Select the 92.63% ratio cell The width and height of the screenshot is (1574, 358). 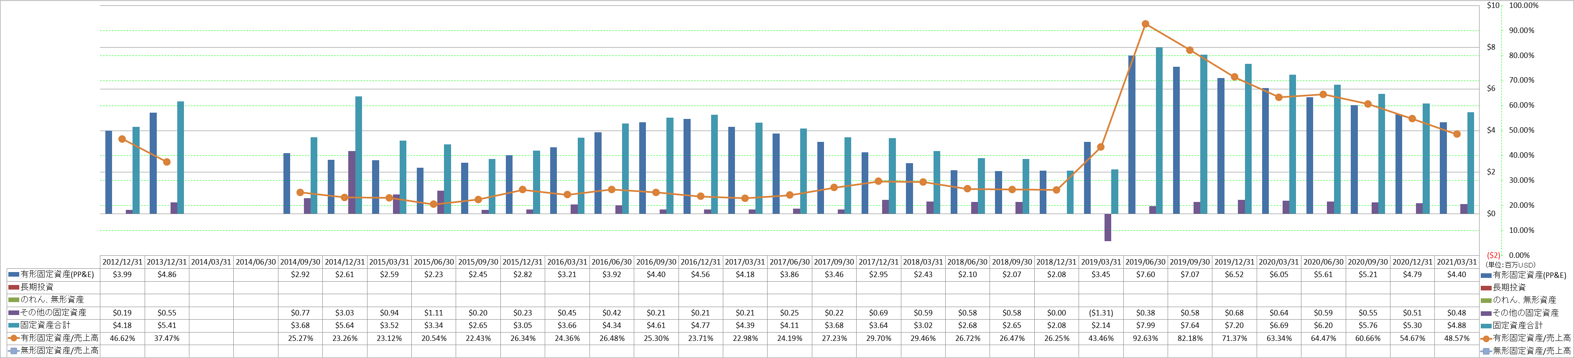[1145, 338]
